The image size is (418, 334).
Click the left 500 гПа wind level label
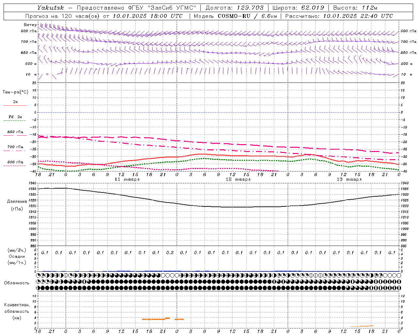(x=29, y=31)
